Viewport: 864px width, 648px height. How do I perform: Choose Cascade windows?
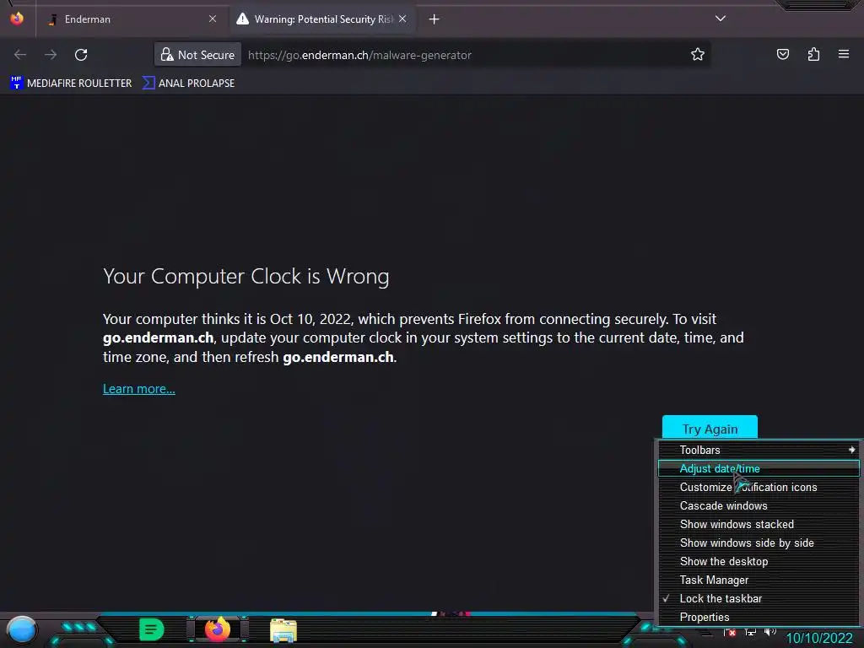click(759, 506)
